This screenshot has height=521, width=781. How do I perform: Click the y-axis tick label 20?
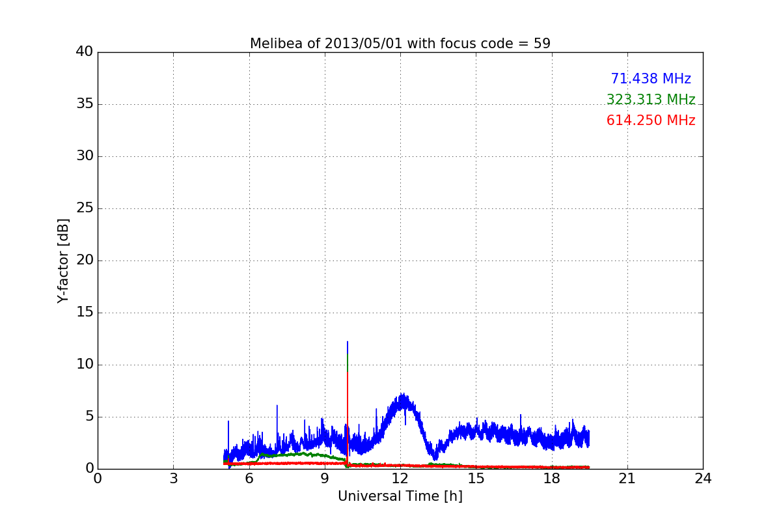pyautogui.click(x=85, y=260)
